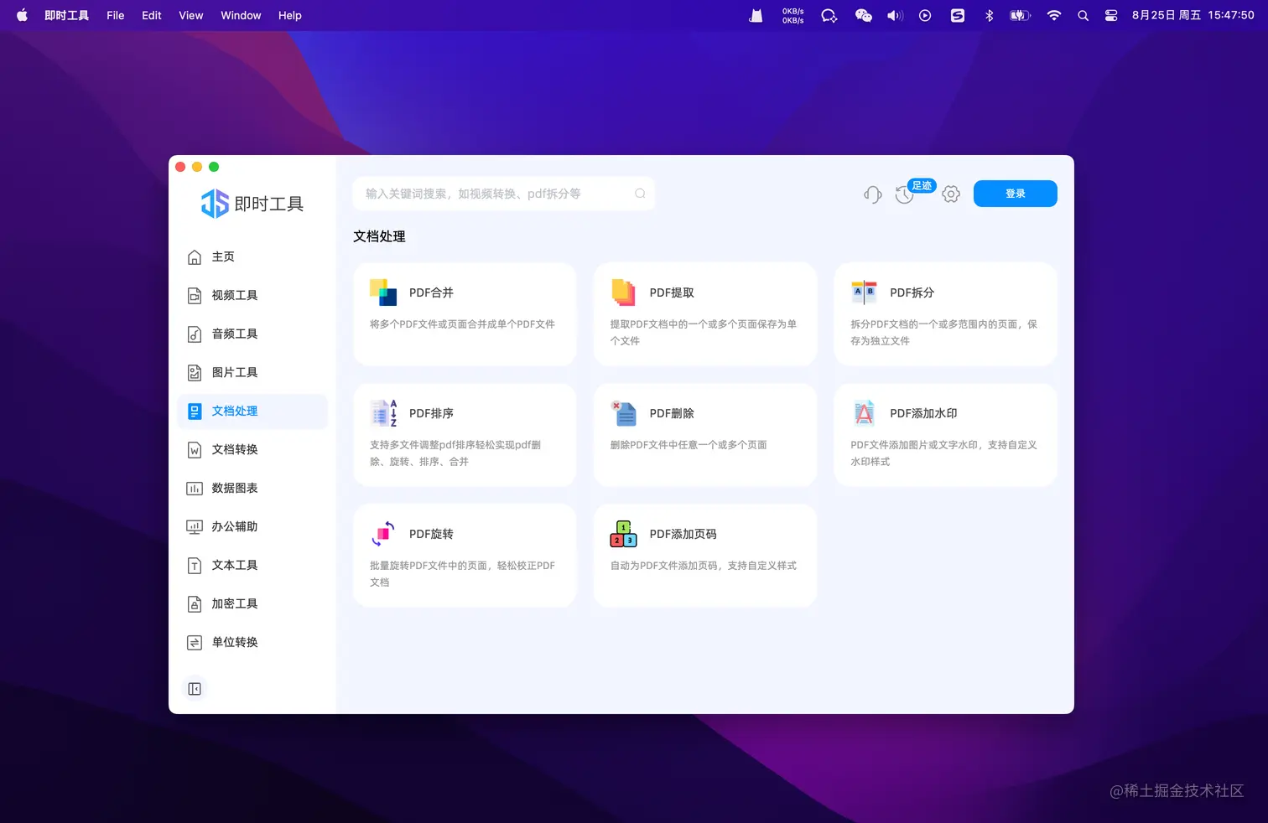Open the PDF添加水印 watermark icon
Image resolution: width=1268 pixels, height=823 pixels.
pyautogui.click(x=864, y=413)
